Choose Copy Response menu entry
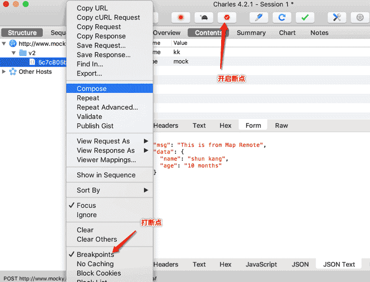This screenshot has height=282, width=370. [x=110, y=36]
